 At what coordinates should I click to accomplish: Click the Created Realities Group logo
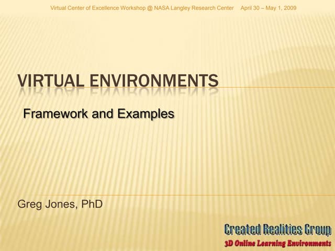[277, 230]
